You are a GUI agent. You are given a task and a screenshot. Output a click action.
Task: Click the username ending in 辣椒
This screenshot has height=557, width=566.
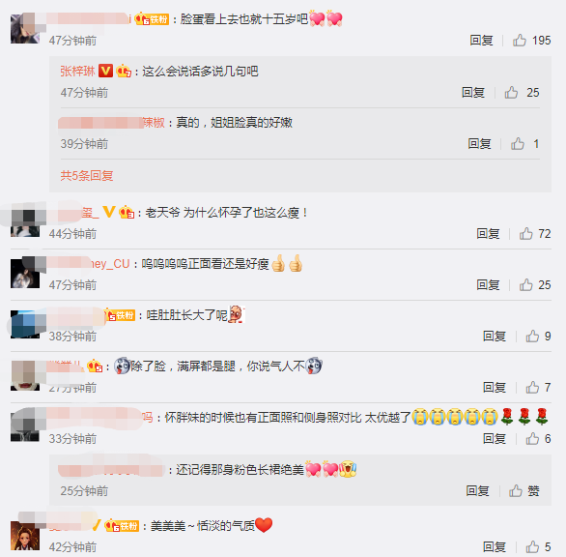tap(111, 123)
